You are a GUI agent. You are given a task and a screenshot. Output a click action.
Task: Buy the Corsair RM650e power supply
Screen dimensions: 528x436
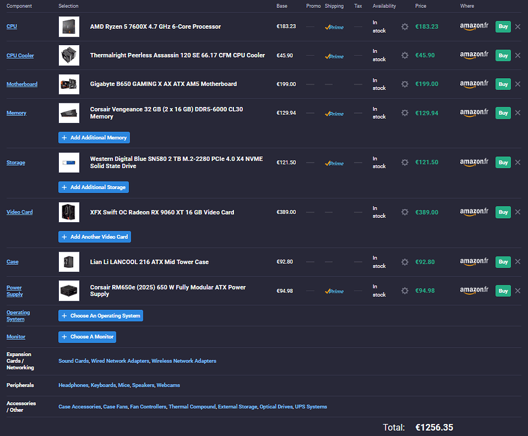tap(503, 291)
